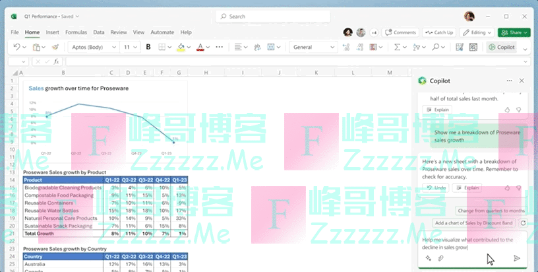
Task: Send the Copilot prompt with arrow icon
Action: tap(517, 258)
